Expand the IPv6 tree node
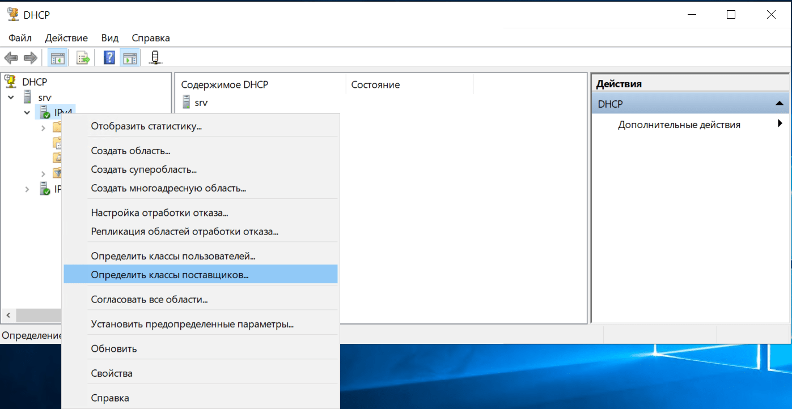Viewport: 792px width, 409px height. [x=27, y=189]
